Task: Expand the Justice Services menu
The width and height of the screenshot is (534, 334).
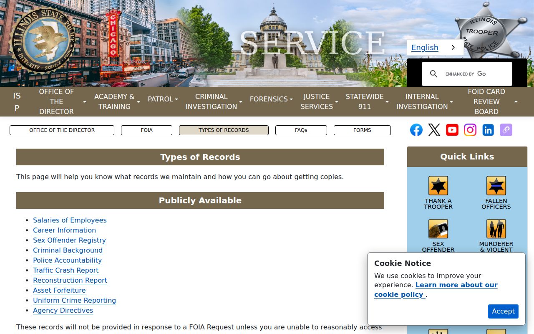Action: click(x=319, y=101)
